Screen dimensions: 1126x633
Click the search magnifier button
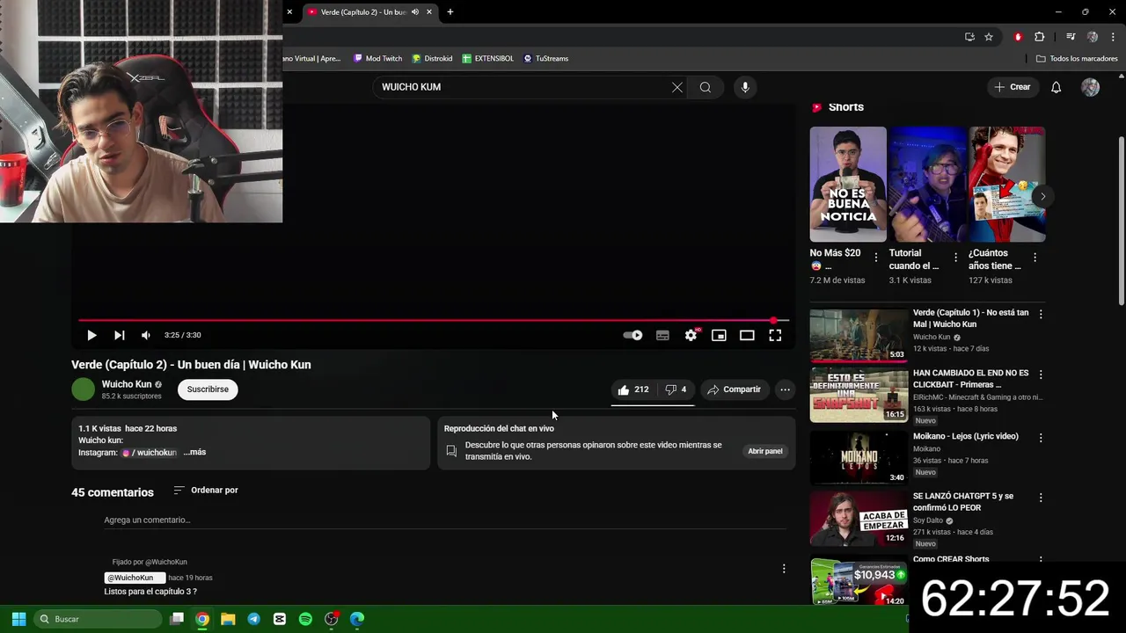[706, 87]
